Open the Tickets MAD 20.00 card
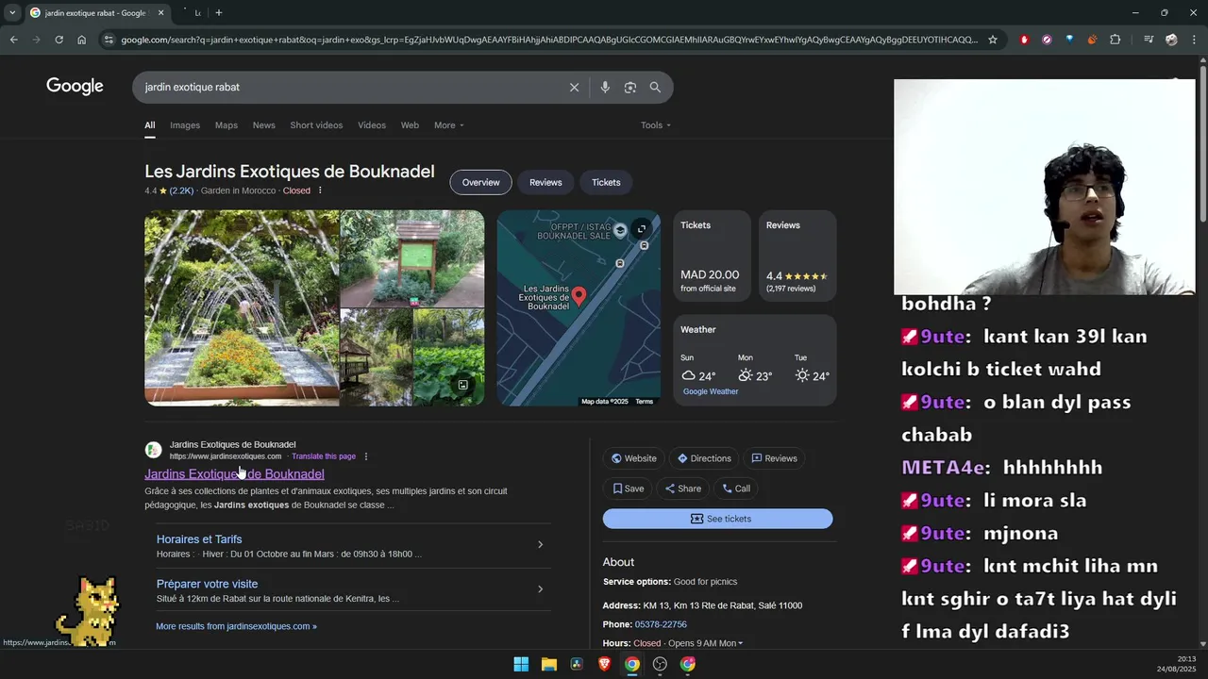The width and height of the screenshot is (1208, 679). tap(713, 256)
